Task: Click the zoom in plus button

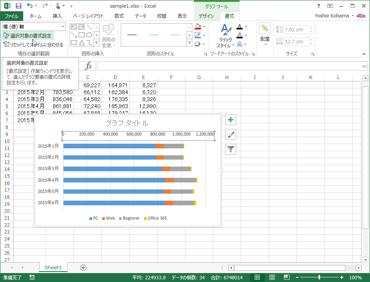Action: pyautogui.click(x=341, y=277)
